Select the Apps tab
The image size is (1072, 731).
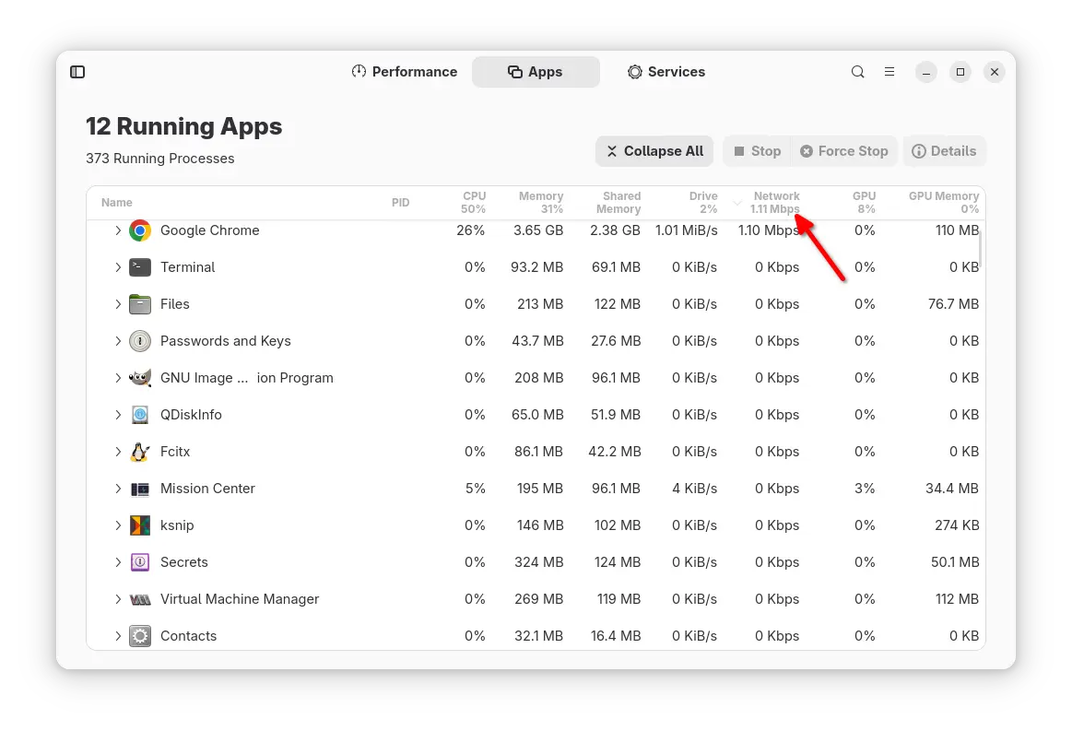tap(536, 72)
